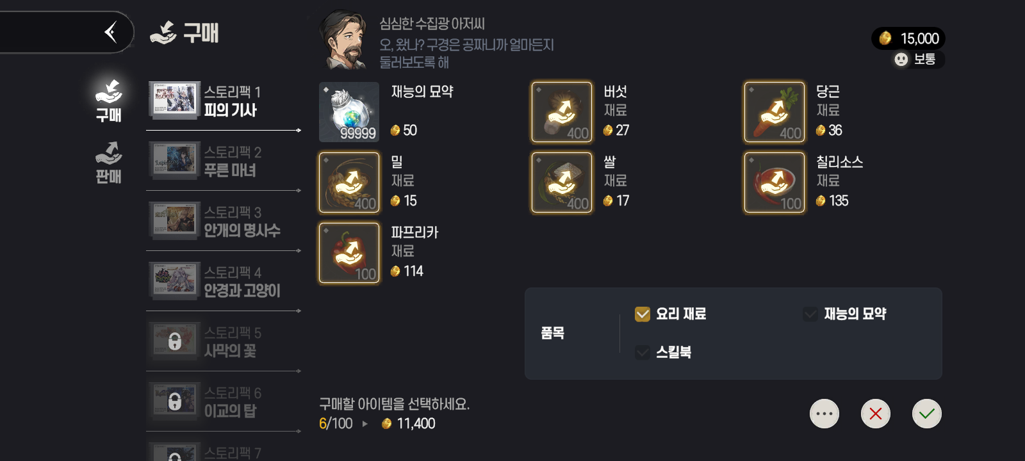The image size is (1025, 461).
Task: Open the three-dots more options button
Action: [x=824, y=414]
